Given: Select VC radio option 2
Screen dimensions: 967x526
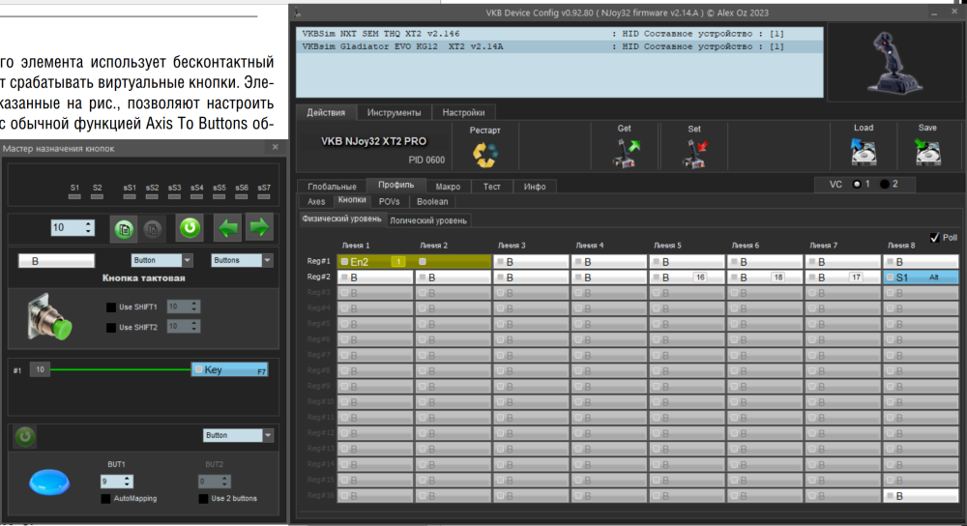Looking at the screenshot, I should tap(885, 184).
